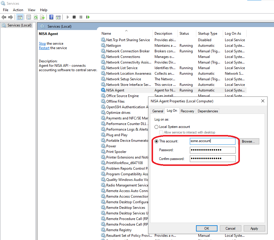
Task: Click the Restart the service link
Action: click(44, 48)
